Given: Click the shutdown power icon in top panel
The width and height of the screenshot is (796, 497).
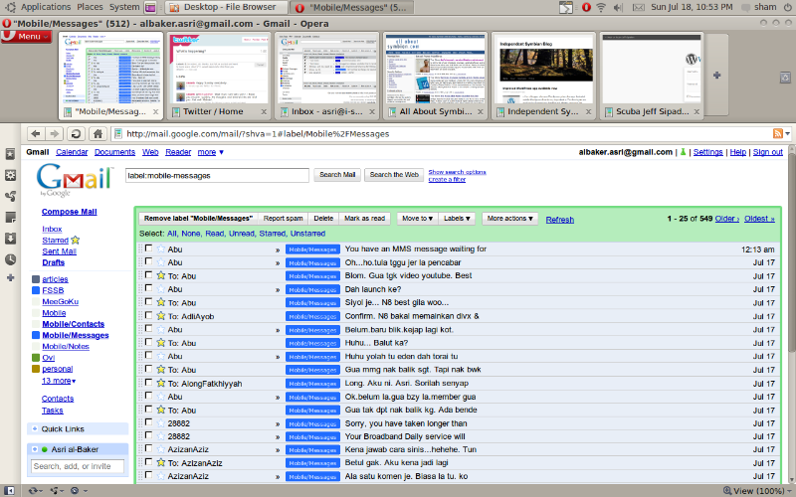Looking at the screenshot, I should (x=787, y=7).
